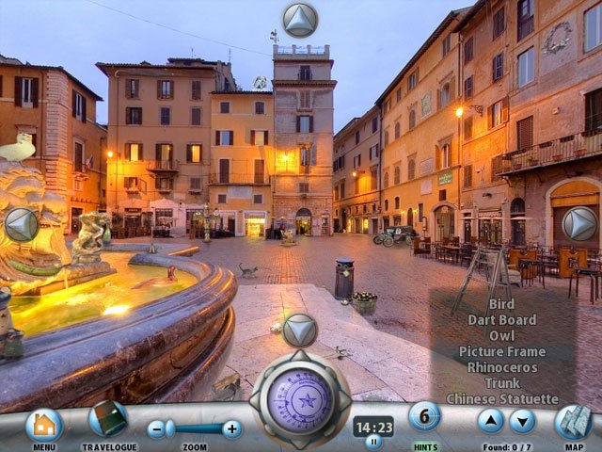Navigate down with the bottom arrow
Screen dimensions: 602x452
coord(300,331)
